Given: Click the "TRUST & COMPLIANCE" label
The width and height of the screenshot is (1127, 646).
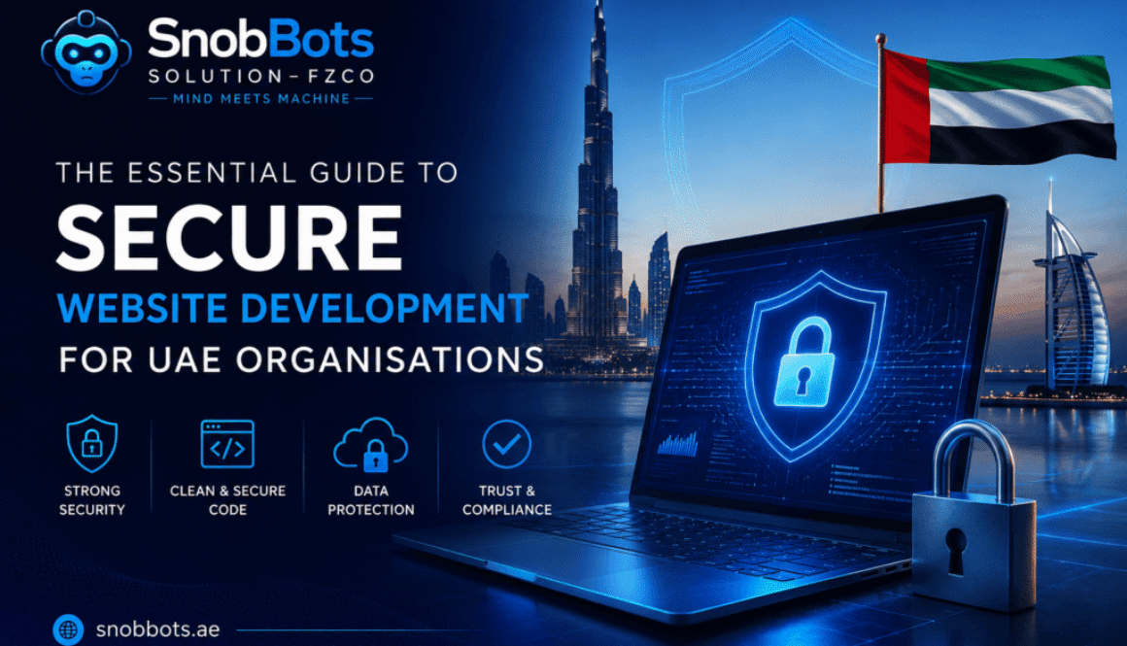Looking at the screenshot, I should point(507,500).
